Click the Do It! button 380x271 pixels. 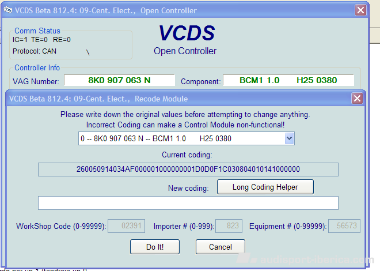(155, 247)
